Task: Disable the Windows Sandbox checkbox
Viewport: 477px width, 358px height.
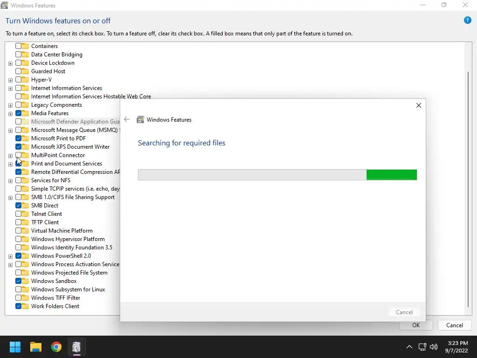Action: pyautogui.click(x=18, y=281)
